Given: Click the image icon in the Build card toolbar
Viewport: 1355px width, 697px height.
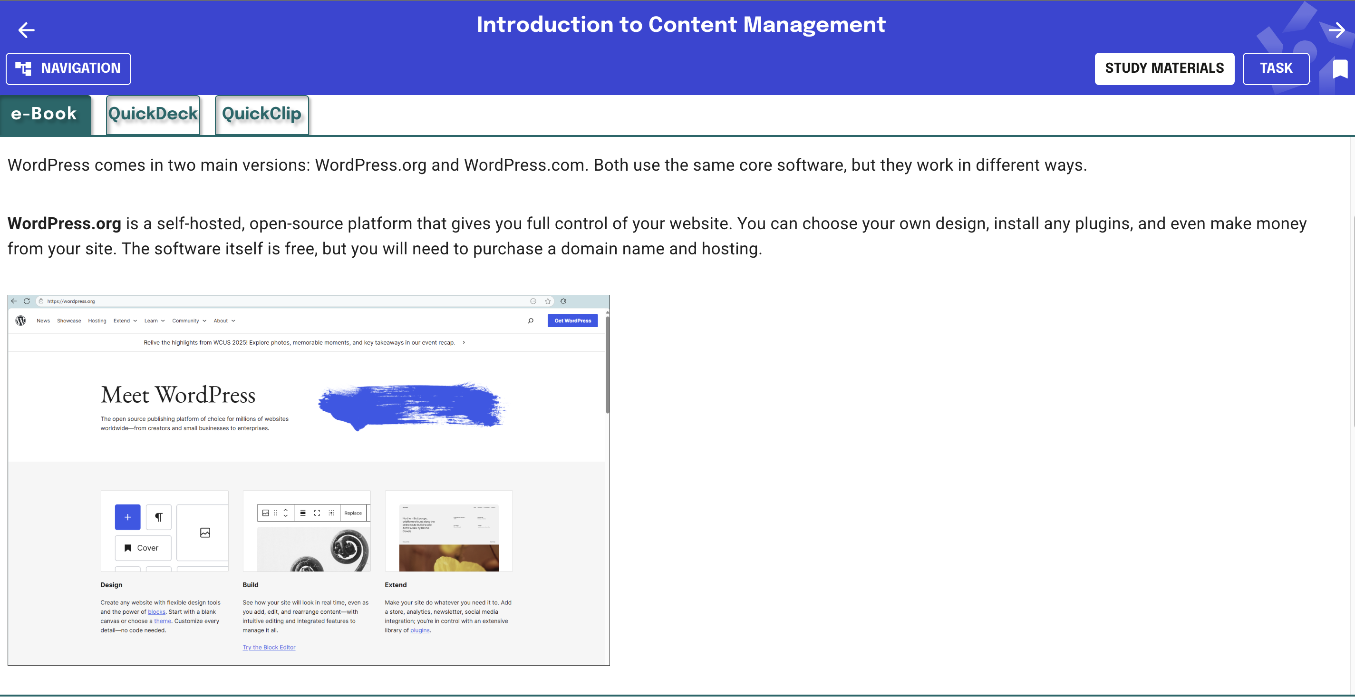Looking at the screenshot, I should pos(266,513).
